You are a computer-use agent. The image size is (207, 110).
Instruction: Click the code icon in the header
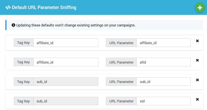(x=8, y=8)
